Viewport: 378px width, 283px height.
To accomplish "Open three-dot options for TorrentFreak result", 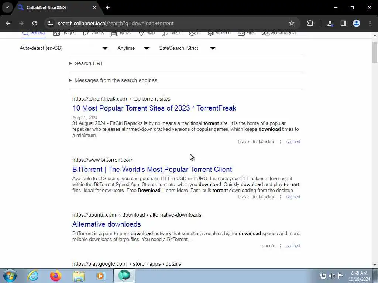I will pos(281,142).
